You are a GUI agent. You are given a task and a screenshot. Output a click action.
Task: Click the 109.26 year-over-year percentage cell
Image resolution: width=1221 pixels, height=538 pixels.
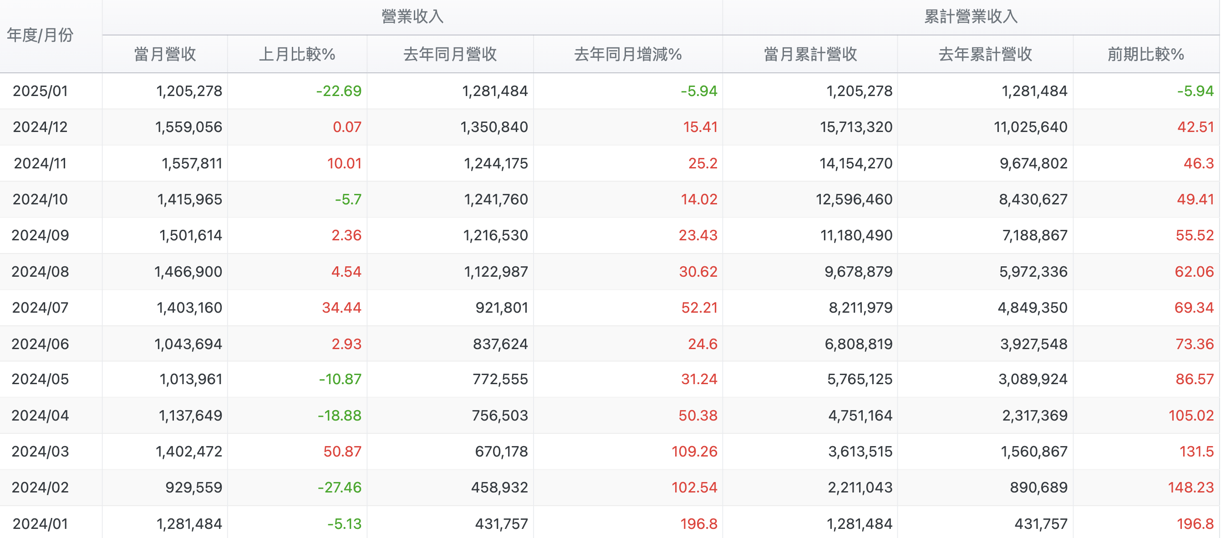(694, 451)
